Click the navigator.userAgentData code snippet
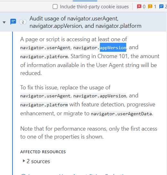Image resolution: width=167 pixels, height=175 pixels. click(121, 114)
